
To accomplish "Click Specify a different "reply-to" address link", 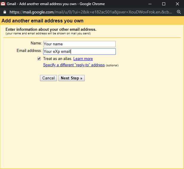I will (74, 65).
